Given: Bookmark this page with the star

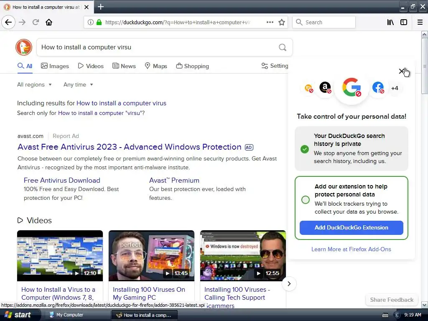Looking at the screenshot, I should [x=282, y=22].
